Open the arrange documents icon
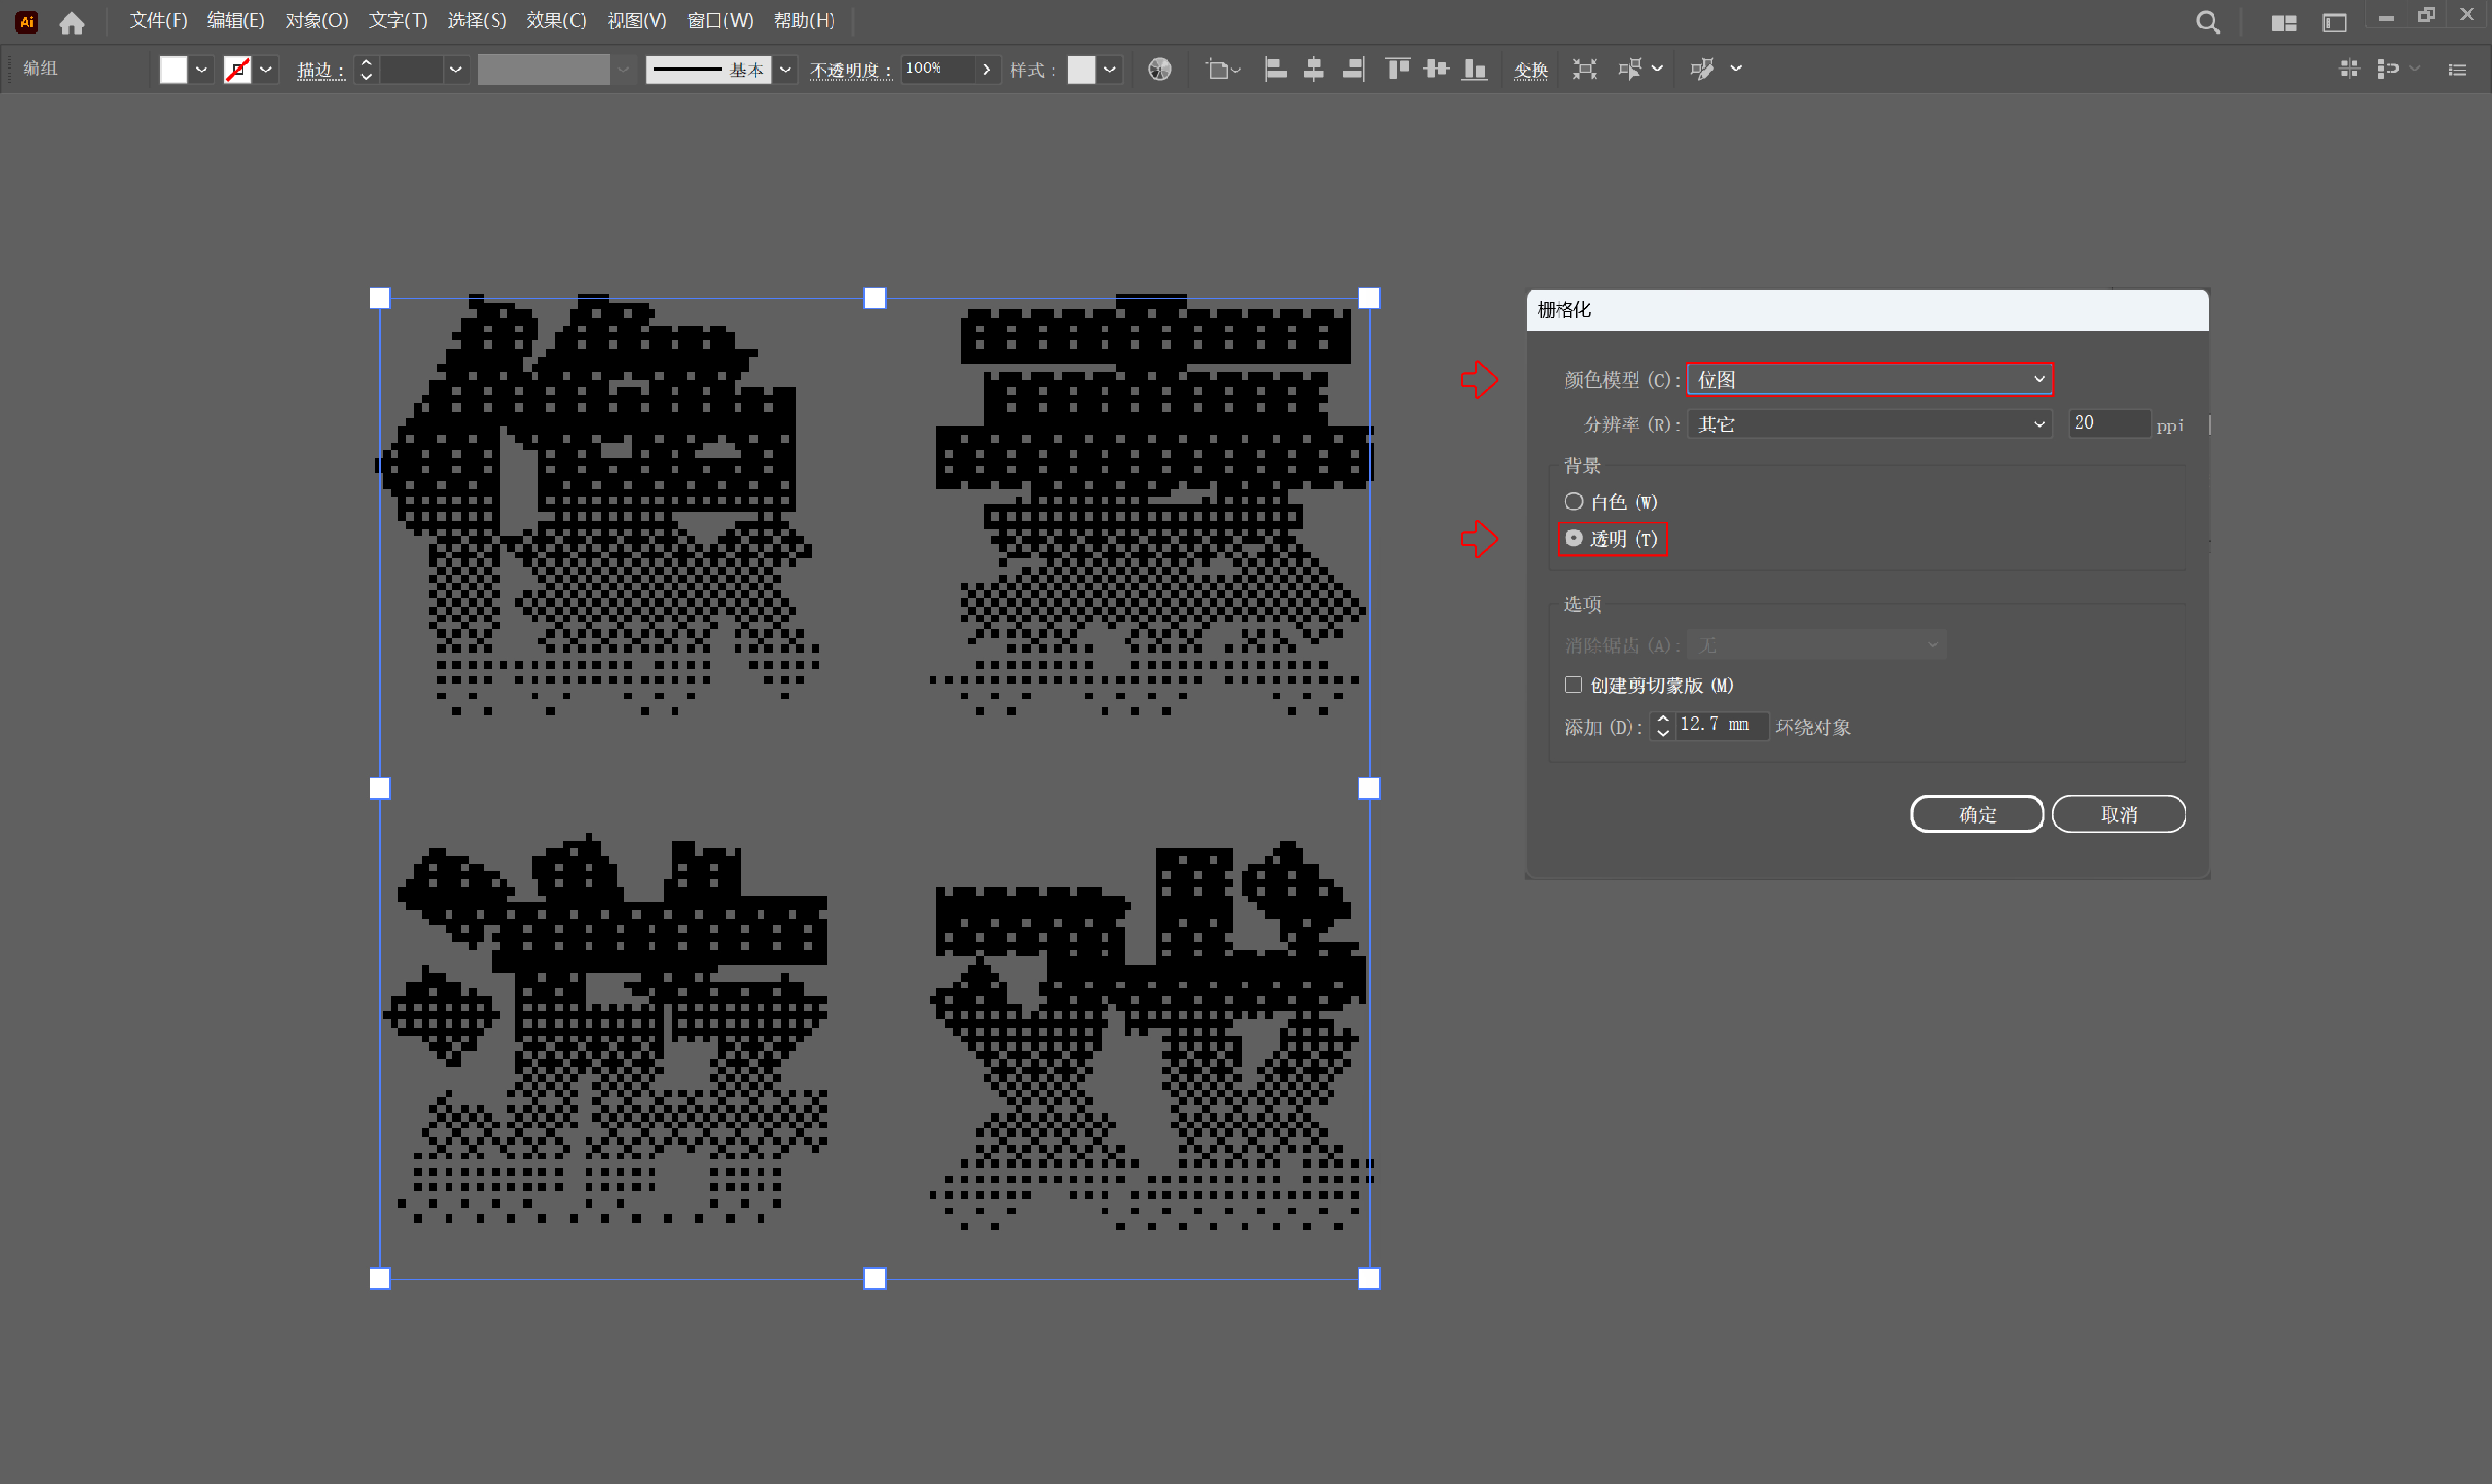Image resolution: width=2492 pixels, height=1484 pixels. coord(2284,23)
